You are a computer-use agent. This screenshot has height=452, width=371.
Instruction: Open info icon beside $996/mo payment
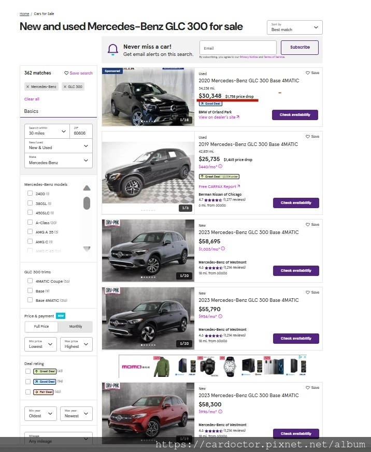click(220, 412)
